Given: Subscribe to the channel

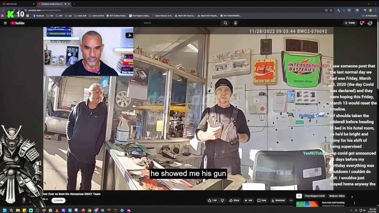Looking at the screenshot, I should click(x=58, y=200).
